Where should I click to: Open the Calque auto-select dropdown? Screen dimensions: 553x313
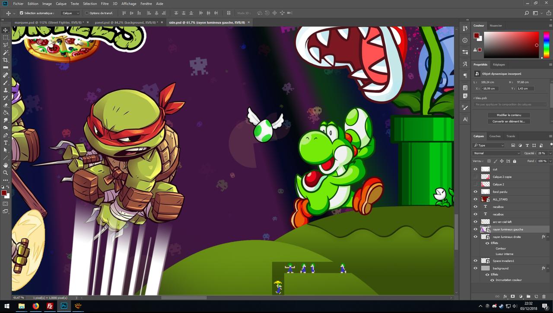pyautogui.click(x=70, y=13)
